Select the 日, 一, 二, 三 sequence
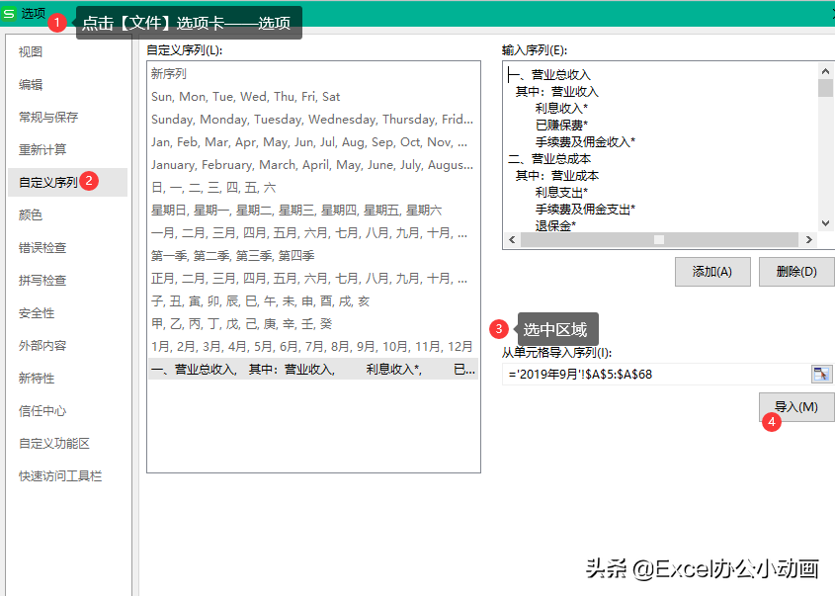This screenshot has height=596, width=835. (313, 188)
